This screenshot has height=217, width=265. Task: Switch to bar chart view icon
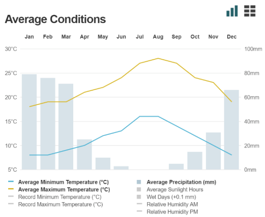[x=232, y=11]
